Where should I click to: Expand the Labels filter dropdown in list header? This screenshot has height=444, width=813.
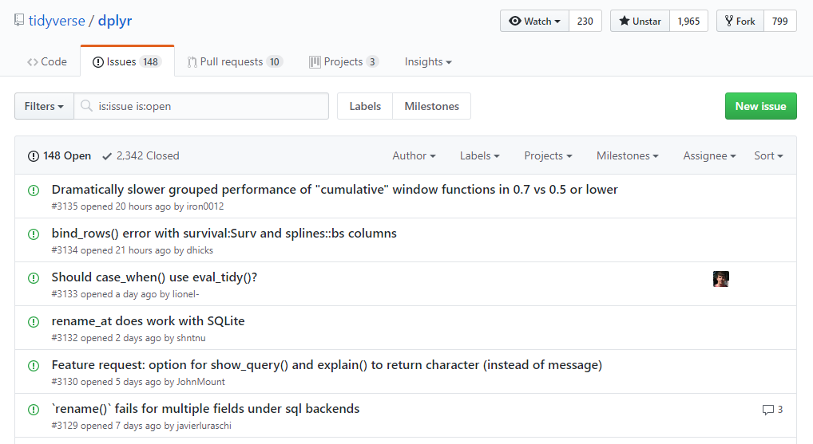pos(480,155)
